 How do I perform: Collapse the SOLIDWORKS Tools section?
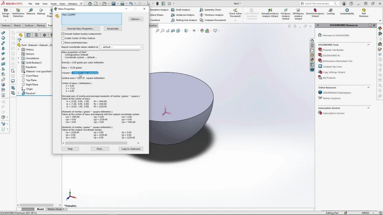pyautogui.click(x=368, y=45)
